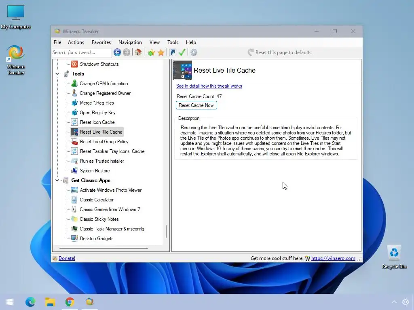Open settings with the toolbar gear icon
Screen dimensions: 414x310
pos(194,52)
